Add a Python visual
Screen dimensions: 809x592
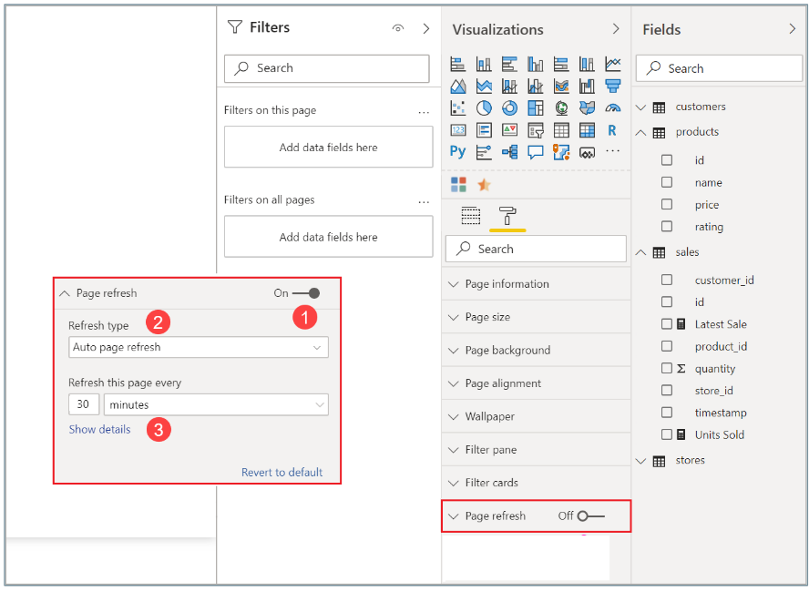[x=457, y=152]
